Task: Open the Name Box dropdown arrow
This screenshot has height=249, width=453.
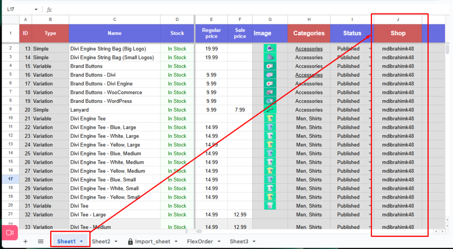Action: (x=36, y=10)
